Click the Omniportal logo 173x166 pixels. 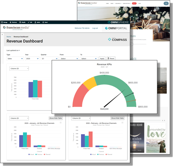[x=116, y=28]
